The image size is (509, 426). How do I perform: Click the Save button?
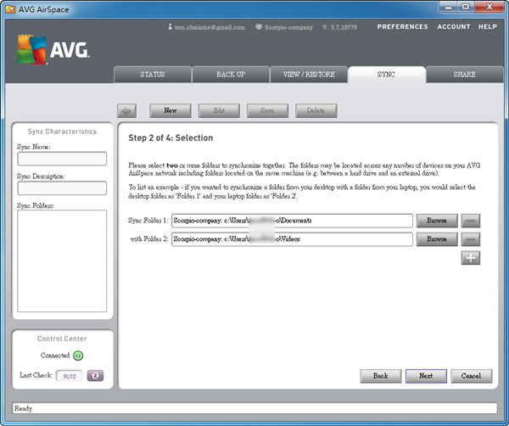pyautogui.click(x=267, y=110)
